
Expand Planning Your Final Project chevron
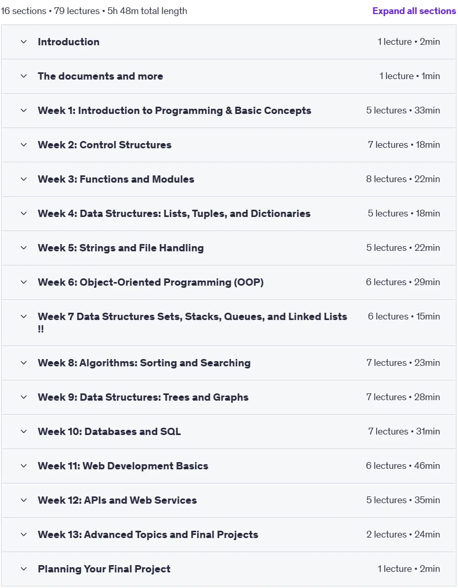(23, 569)
